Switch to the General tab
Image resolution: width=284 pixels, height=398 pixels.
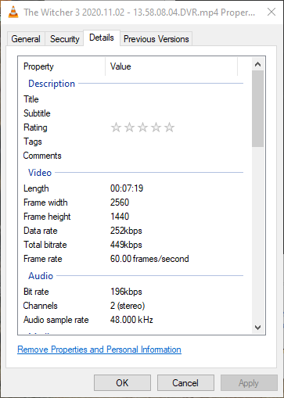click(26, 39)
